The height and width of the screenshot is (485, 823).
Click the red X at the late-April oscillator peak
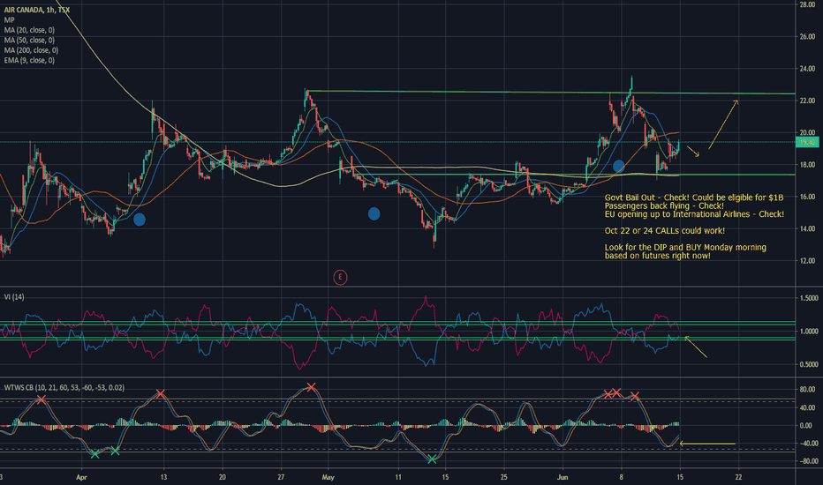pyautogui.click(x=311, y=387)
